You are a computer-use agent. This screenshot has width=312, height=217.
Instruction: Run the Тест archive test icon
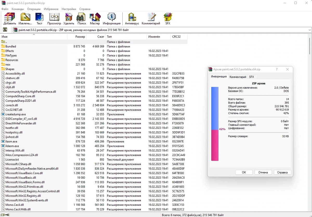[x=40, y=17]
